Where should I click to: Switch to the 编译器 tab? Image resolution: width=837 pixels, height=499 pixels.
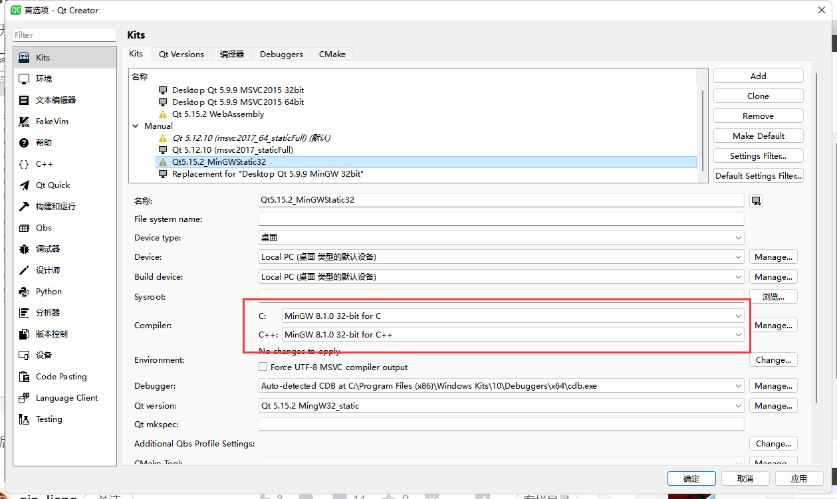[232, 54]
